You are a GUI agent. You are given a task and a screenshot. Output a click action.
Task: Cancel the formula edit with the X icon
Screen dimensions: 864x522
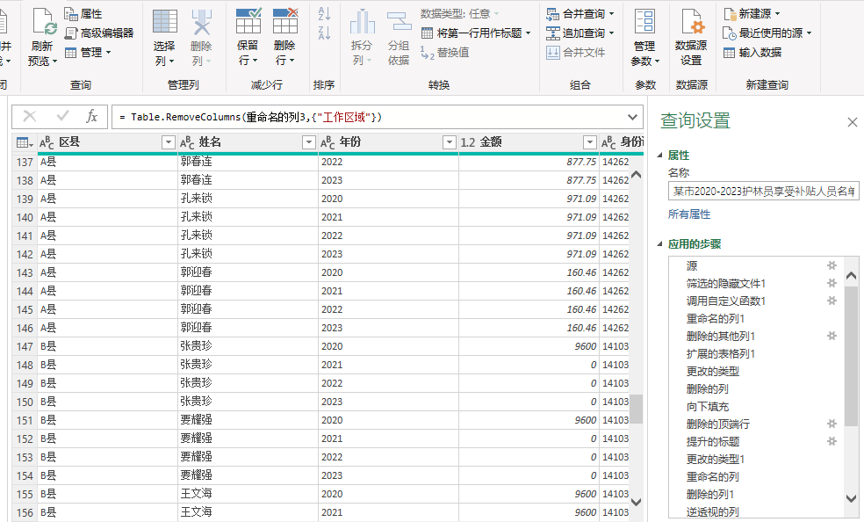pyautogui.click(x=30, y=116)
